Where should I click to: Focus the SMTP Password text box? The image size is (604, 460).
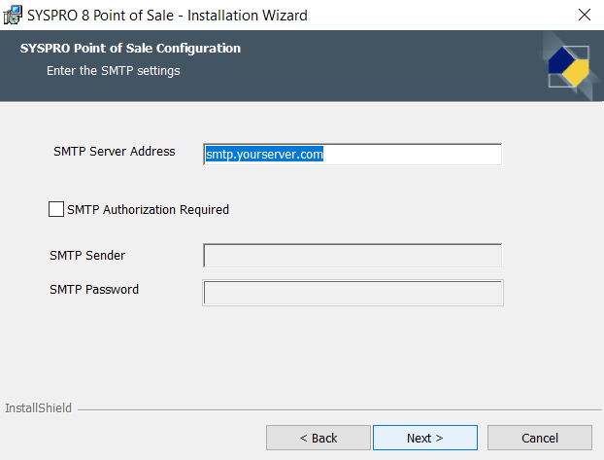point(352,293)
